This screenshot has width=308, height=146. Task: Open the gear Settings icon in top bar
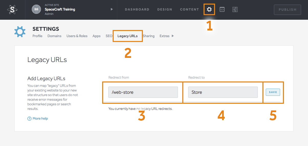[x=209, y=9]
